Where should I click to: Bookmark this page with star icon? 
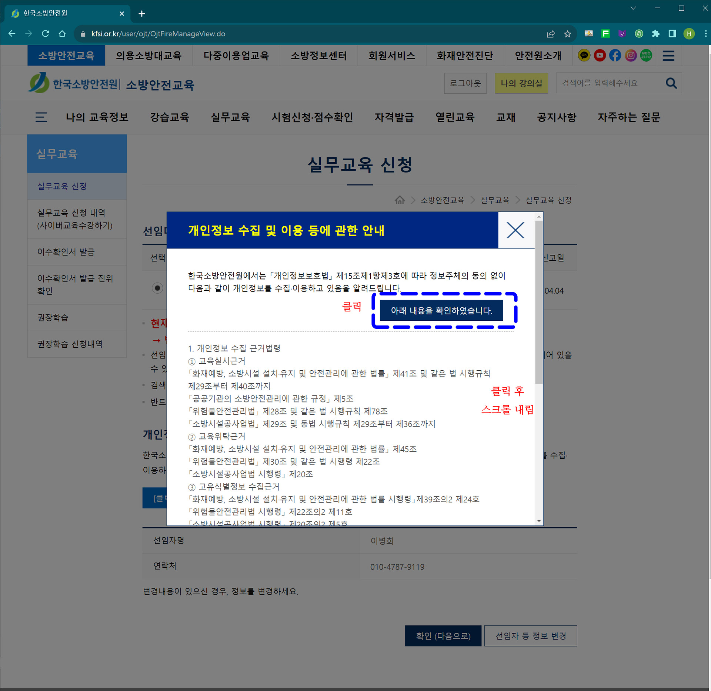pyautogui.click(x=567, y=34)
